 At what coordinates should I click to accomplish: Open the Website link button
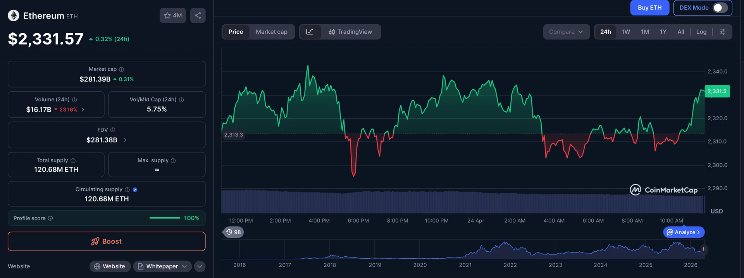click(110, 266)
